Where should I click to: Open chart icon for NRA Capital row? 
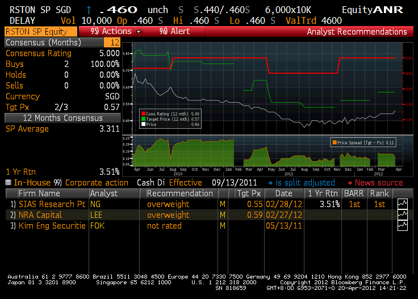402,215
